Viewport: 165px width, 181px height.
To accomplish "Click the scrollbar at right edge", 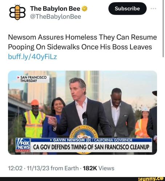I will (x=163, y=28).
